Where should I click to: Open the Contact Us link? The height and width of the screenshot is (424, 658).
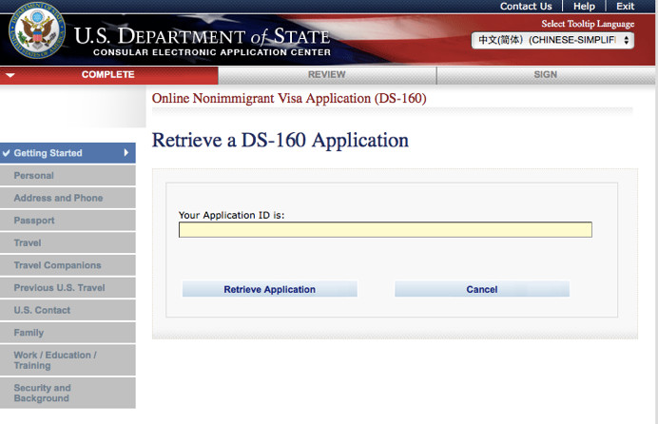point(526,7)
